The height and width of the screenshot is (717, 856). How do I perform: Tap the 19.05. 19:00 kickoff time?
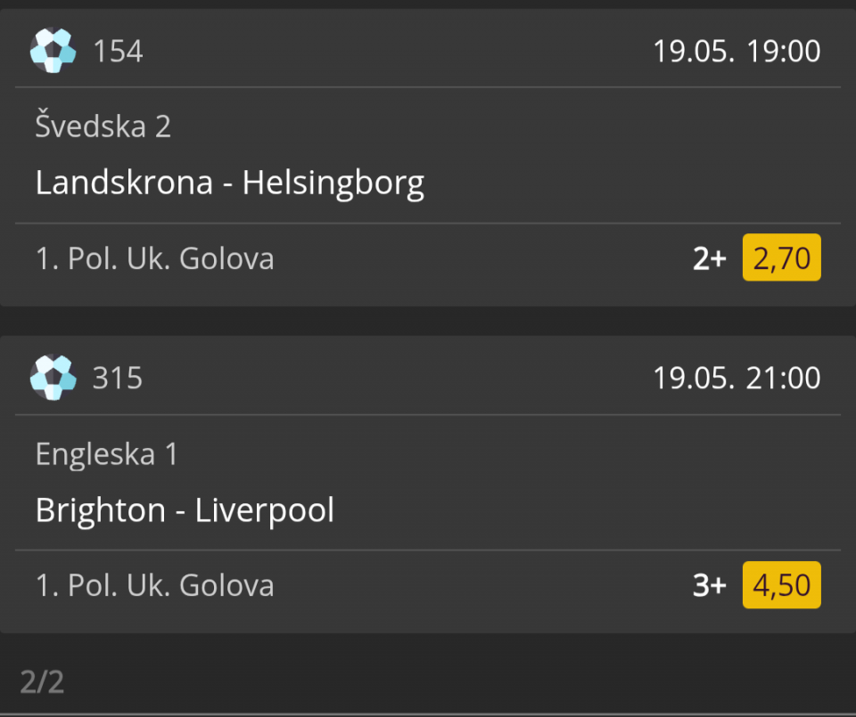click(x=737, y=51)
